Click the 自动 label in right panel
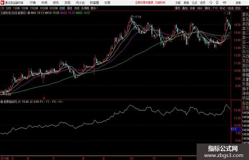 [x=246, y=103]
